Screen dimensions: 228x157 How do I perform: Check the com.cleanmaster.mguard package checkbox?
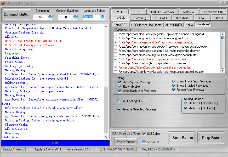pyautogui.click(x=115, y=34)
